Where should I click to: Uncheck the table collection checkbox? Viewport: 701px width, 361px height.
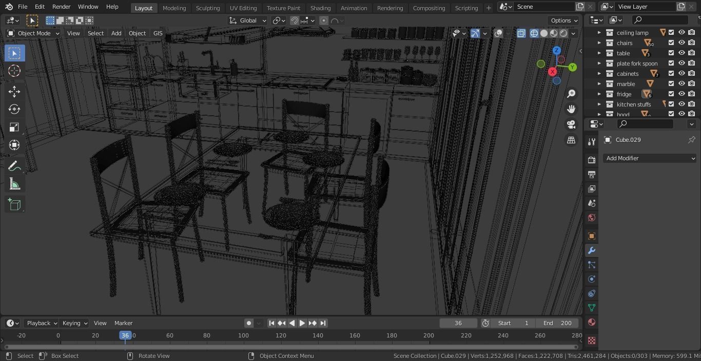click(671, 53)
